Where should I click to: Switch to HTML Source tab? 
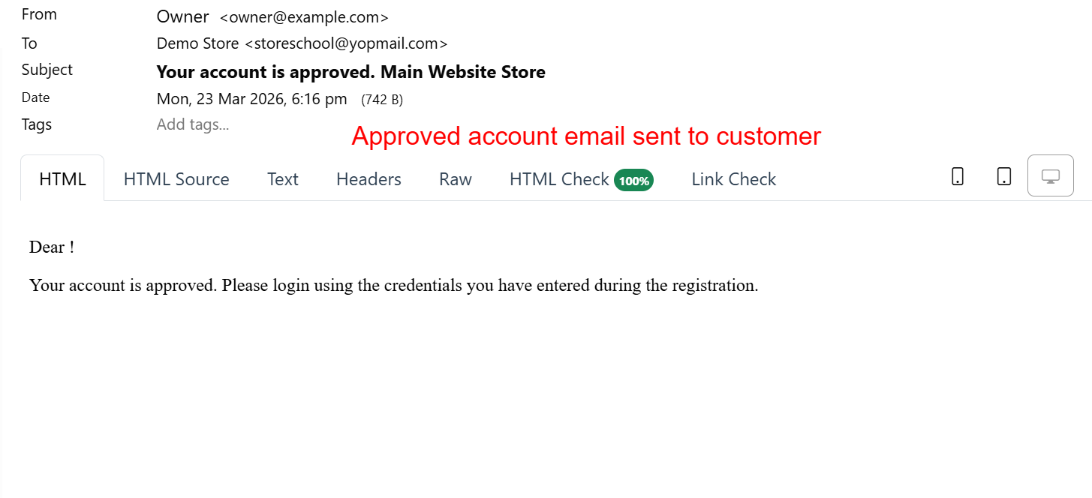[176, 179]
